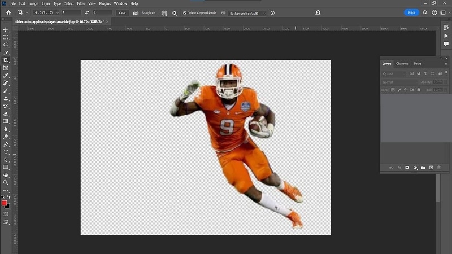Select the Zoom tool in toolbar
The image size is (452, 254).
click(6, 182)
